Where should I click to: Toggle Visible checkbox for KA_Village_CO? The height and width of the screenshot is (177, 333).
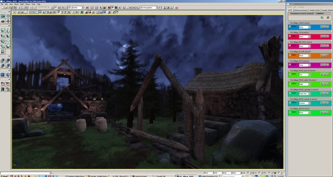click(x=290, y=36)
